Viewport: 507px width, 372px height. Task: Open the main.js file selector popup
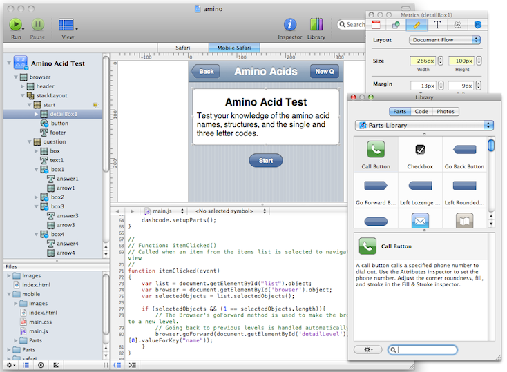[164, 211]
